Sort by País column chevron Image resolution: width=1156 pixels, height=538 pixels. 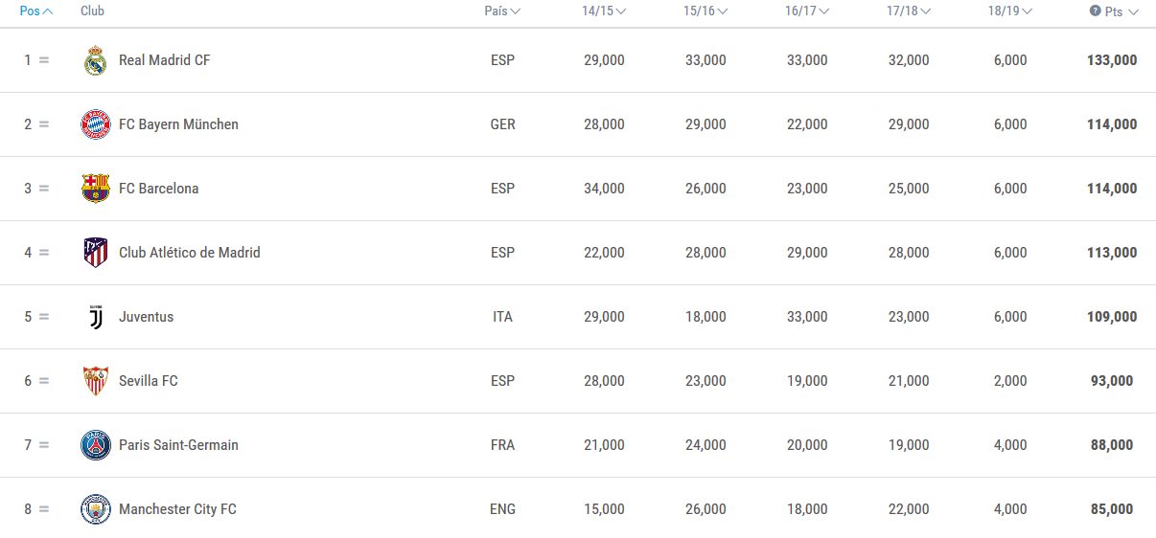(x=516, y=11)
